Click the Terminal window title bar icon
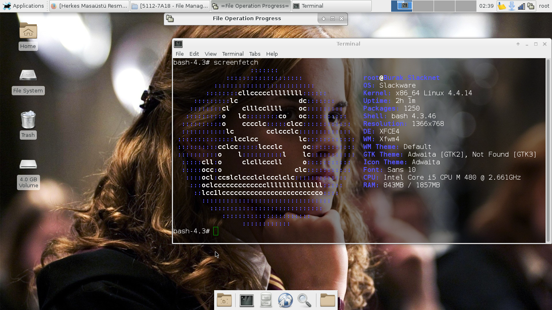The width and height of the screenshot is (552, 310). click(x=178, y=44)
